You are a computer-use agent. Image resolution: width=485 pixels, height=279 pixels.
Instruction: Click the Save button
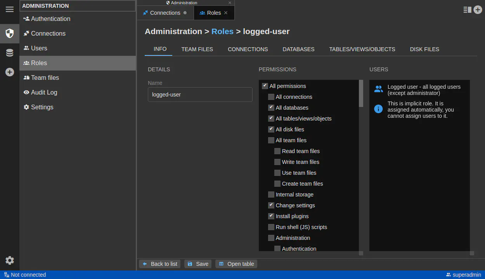tap(198, 264)
